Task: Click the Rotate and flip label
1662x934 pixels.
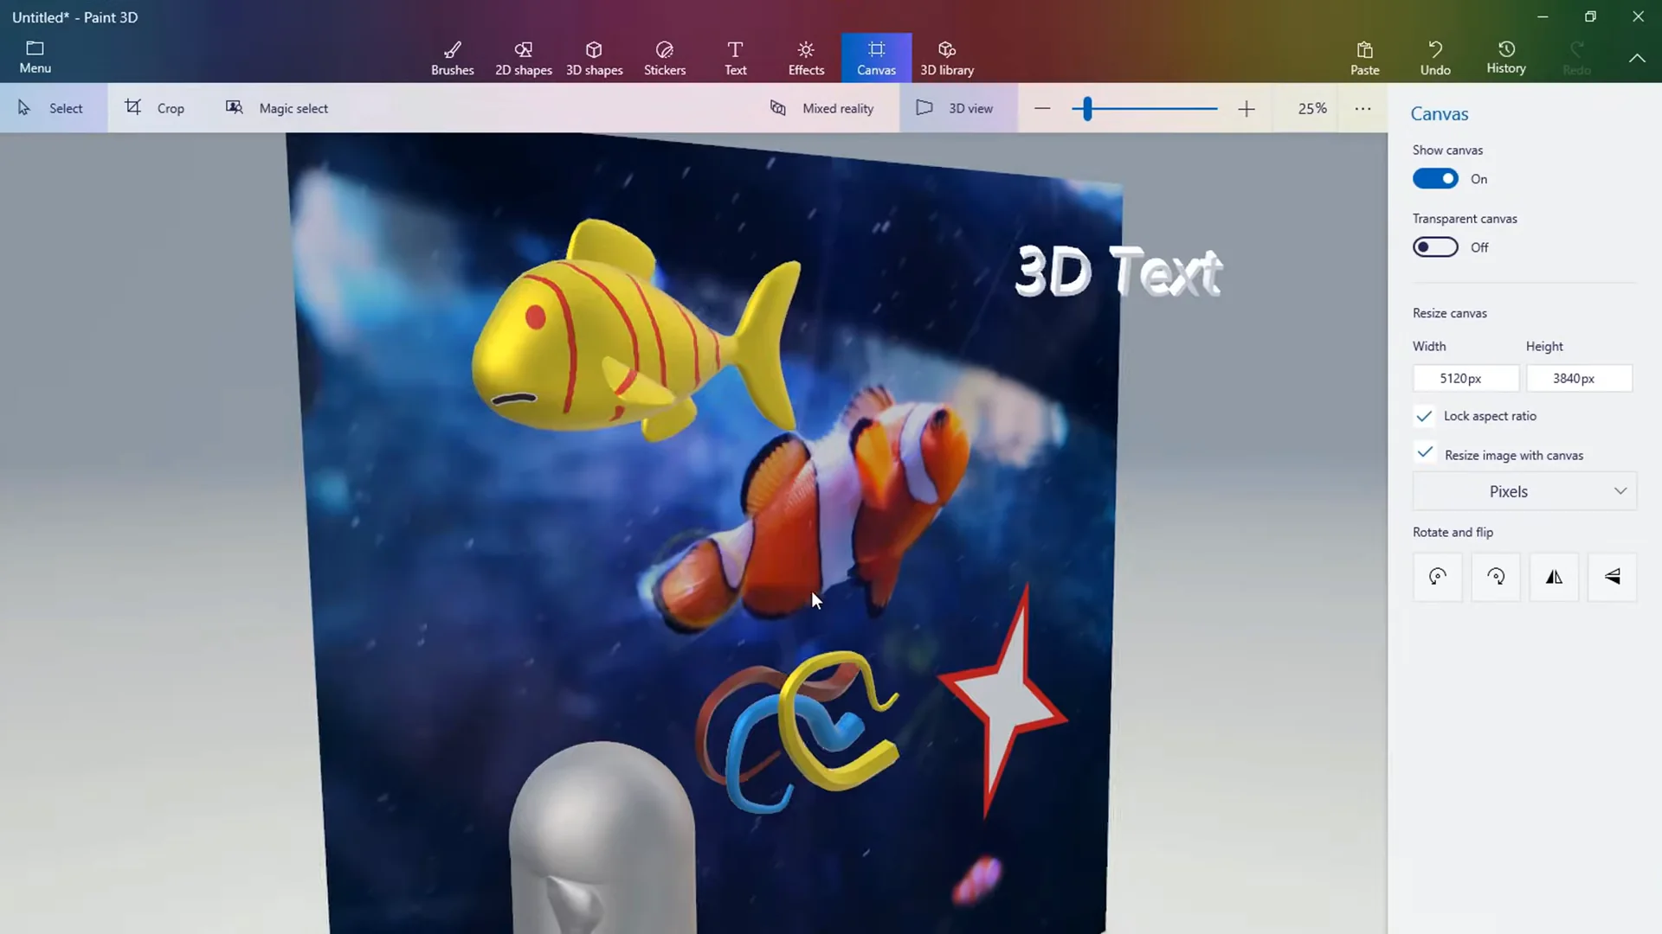Action: [1453, 532]
